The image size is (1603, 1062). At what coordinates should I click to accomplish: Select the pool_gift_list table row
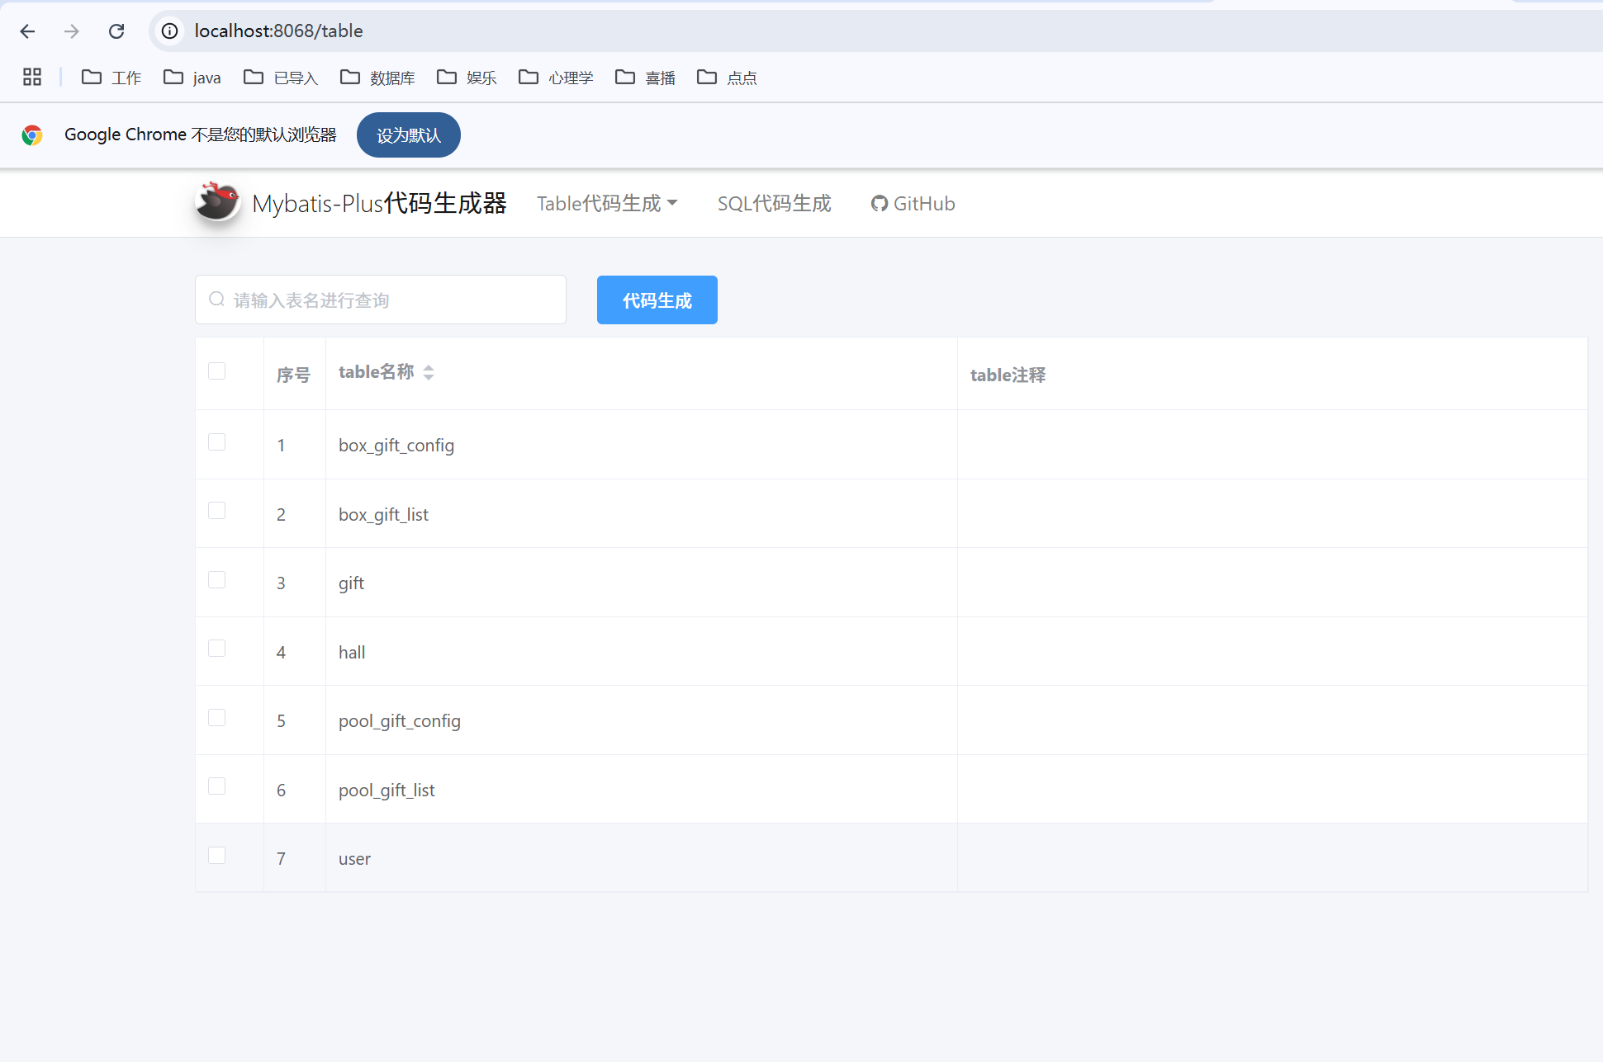[386, 790]
